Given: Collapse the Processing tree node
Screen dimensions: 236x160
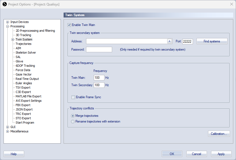Looking at the screenshot, I should pos(8,27).
